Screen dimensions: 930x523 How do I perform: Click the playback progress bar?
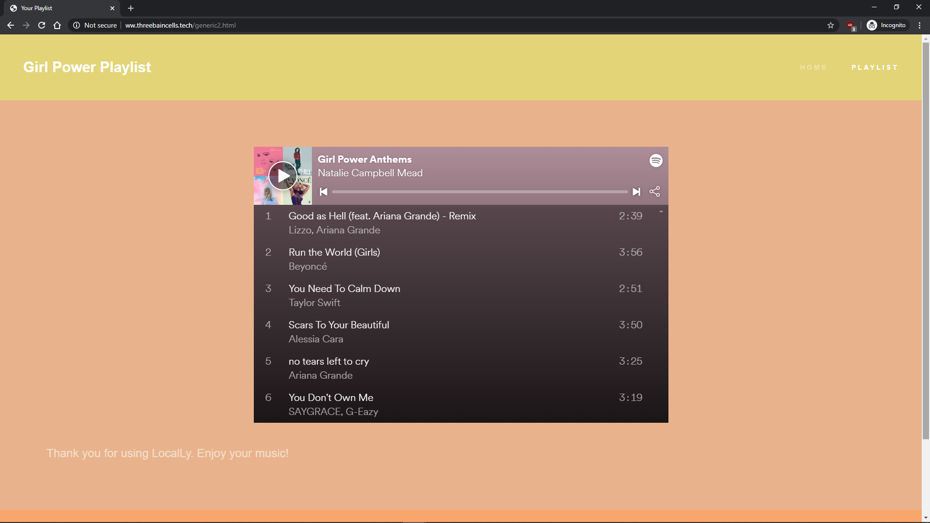pyautogui.click(x=480, y=192)
